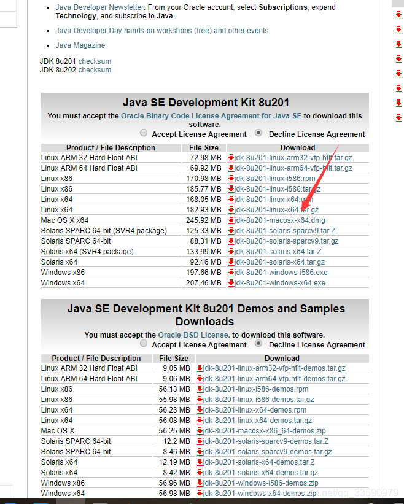The image size is (404, 504).
Task: Click the 207.46 MB file size cell
Action: click(x=204, y=283)
